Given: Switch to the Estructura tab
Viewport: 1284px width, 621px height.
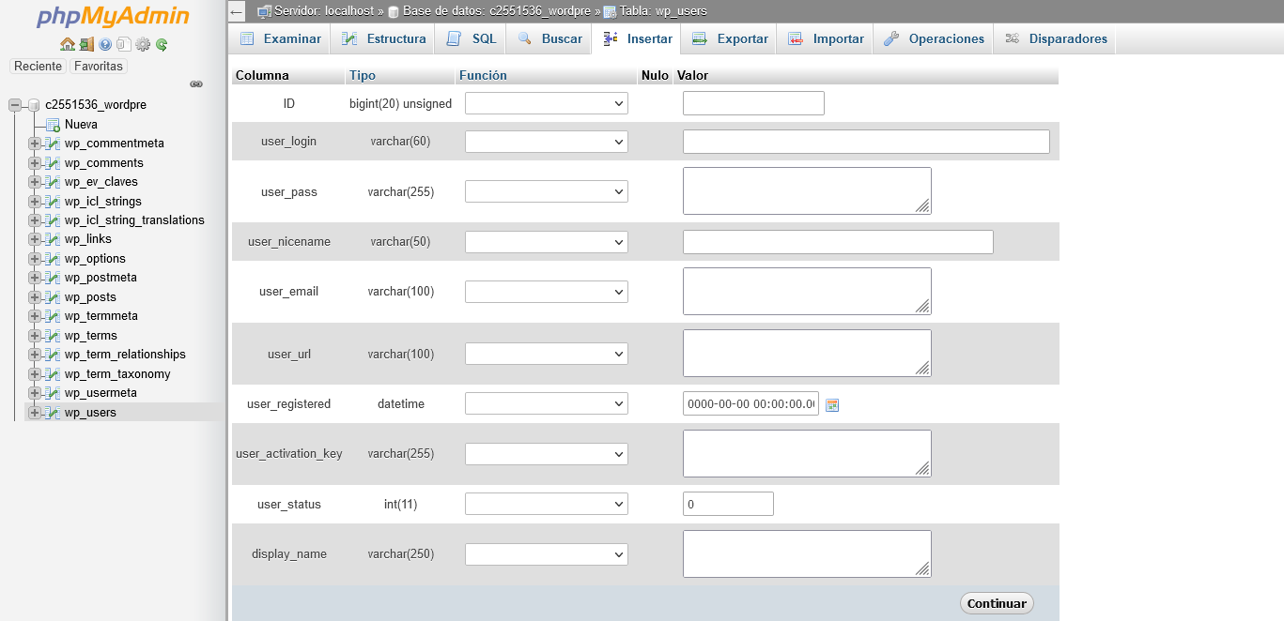Looking at the screenshot, I should [x=383, y=38].
